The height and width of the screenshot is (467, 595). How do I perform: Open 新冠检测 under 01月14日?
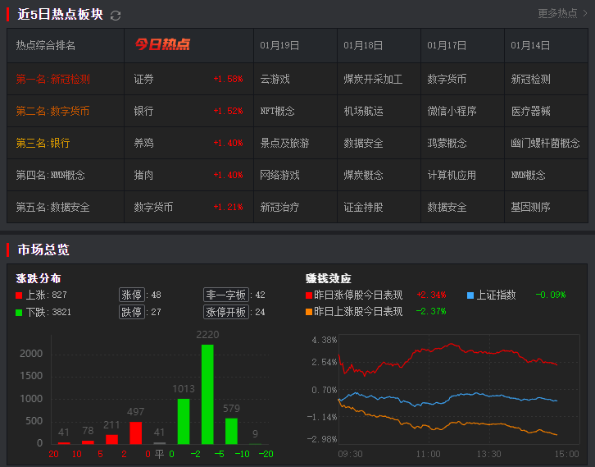pyautogui.click(x=530, y=79)
